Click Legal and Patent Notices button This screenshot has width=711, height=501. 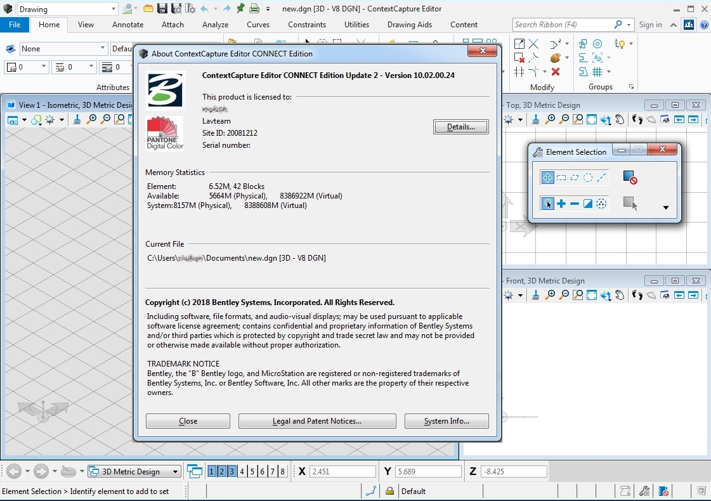click(317, 420)
